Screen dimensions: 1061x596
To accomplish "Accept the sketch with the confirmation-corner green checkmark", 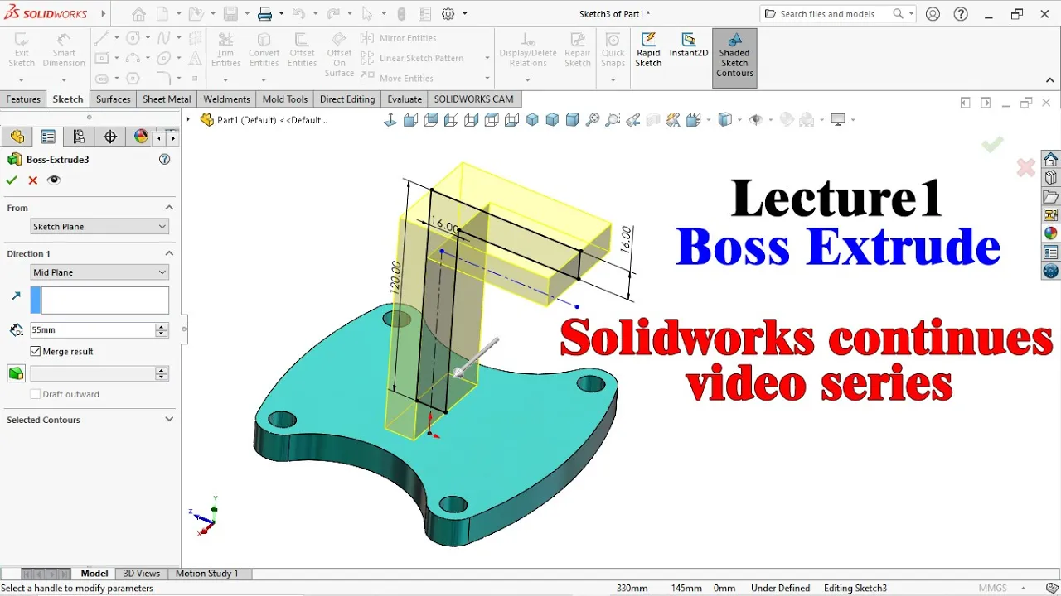I will pos(992,145).
